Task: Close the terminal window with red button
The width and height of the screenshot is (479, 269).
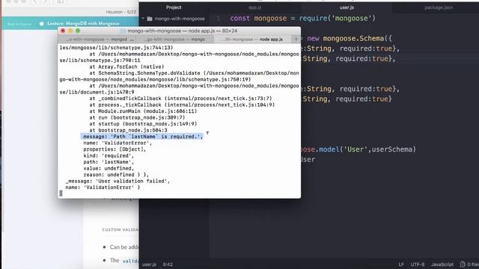Action: tap(63, 31)
